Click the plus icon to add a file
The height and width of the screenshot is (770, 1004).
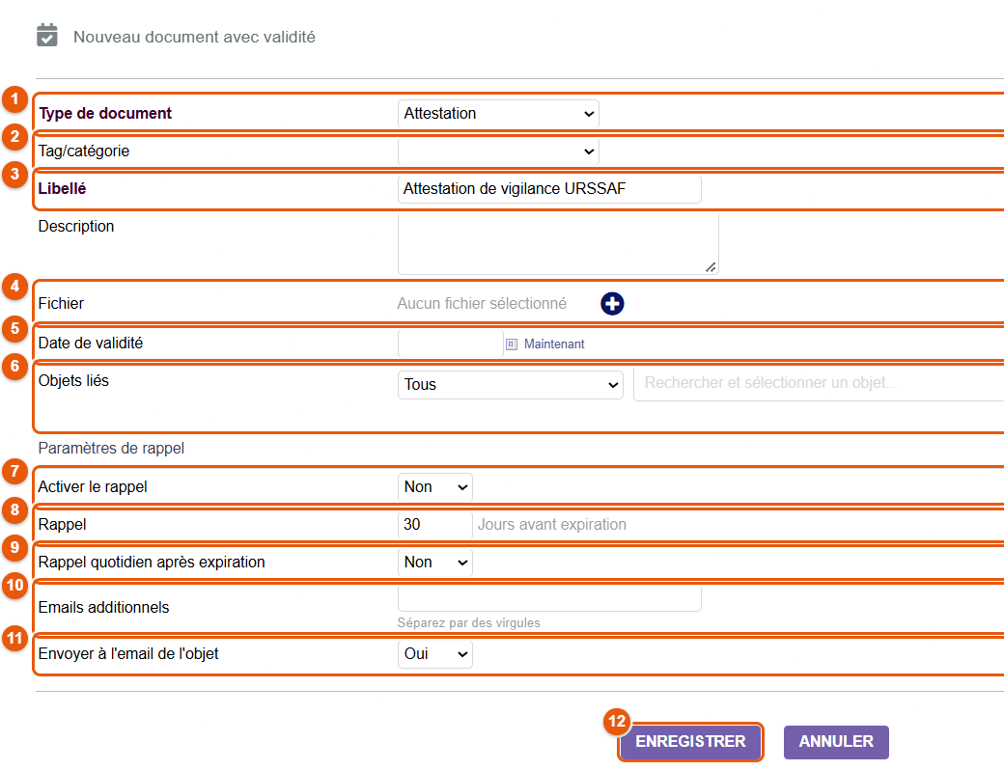click(x=612, y=303)
